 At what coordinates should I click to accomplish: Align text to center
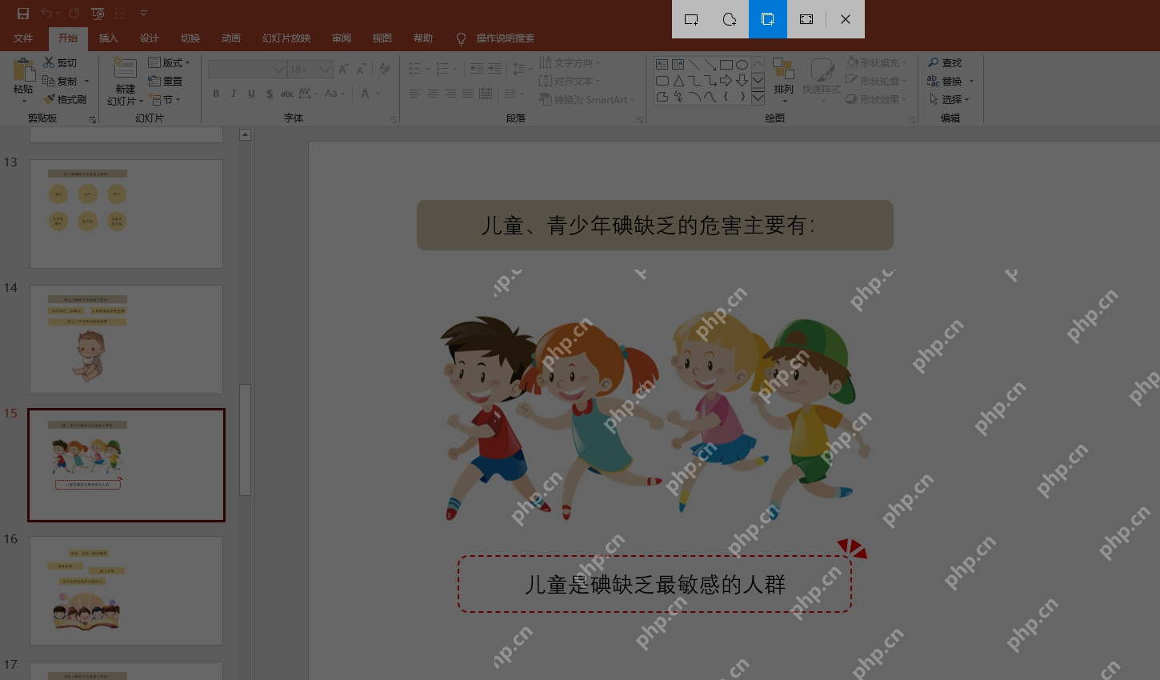(432, 94)
